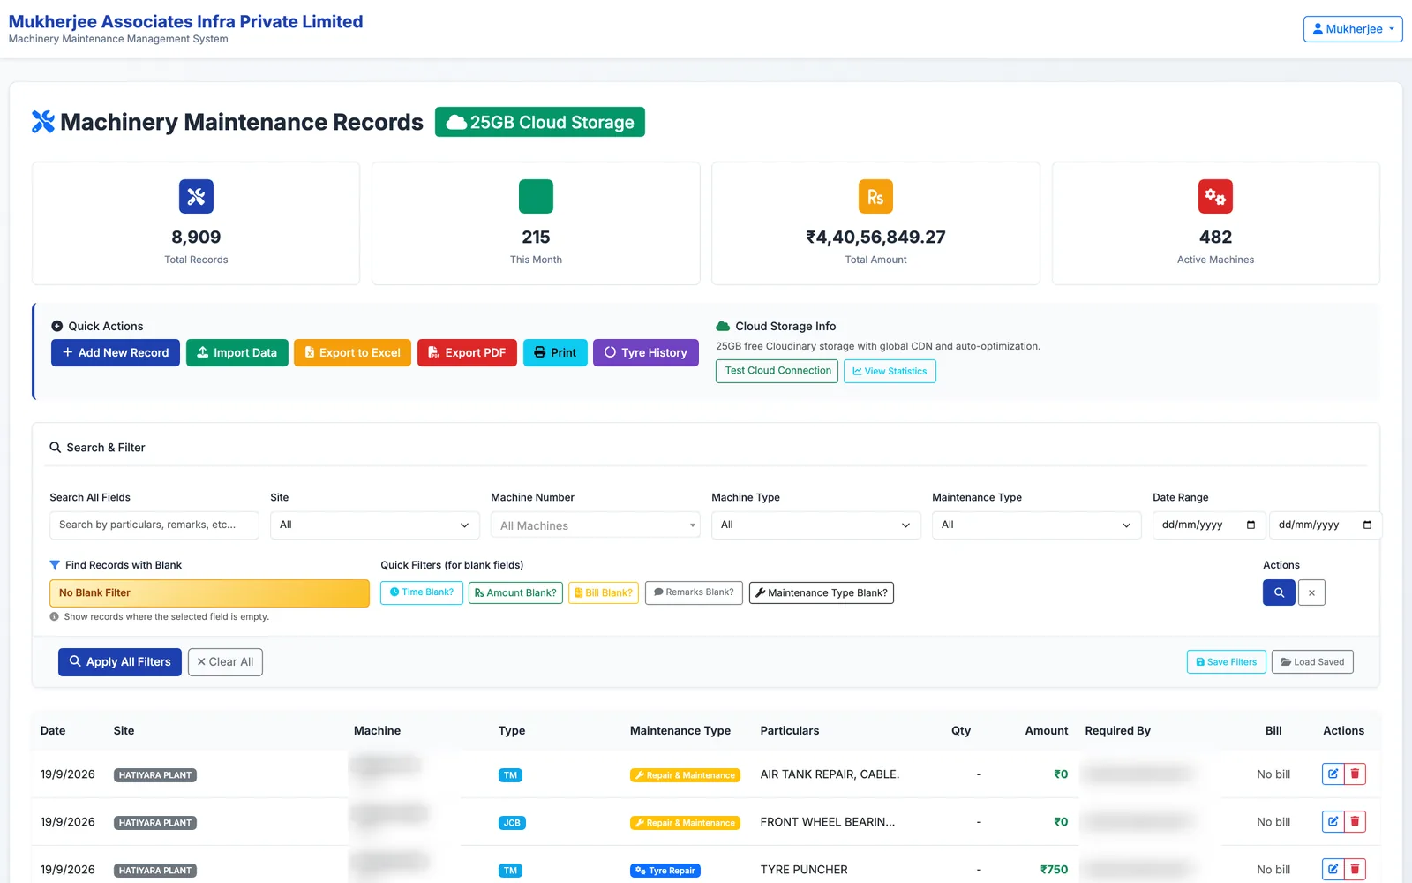Delete the AIR TANK REPAIR record
1412x883 pixels.
click(1355, 774)
